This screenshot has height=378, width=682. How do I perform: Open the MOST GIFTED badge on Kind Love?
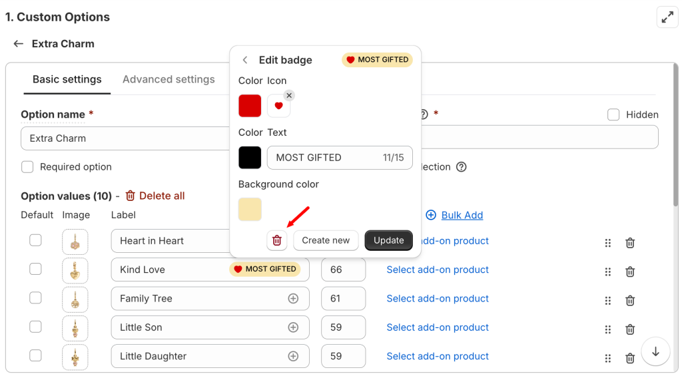pyautogui.click(x=265, y=270)
